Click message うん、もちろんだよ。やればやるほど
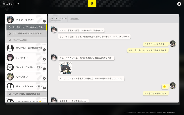This screenshot has height=115, width=184. tap(86, 58)
